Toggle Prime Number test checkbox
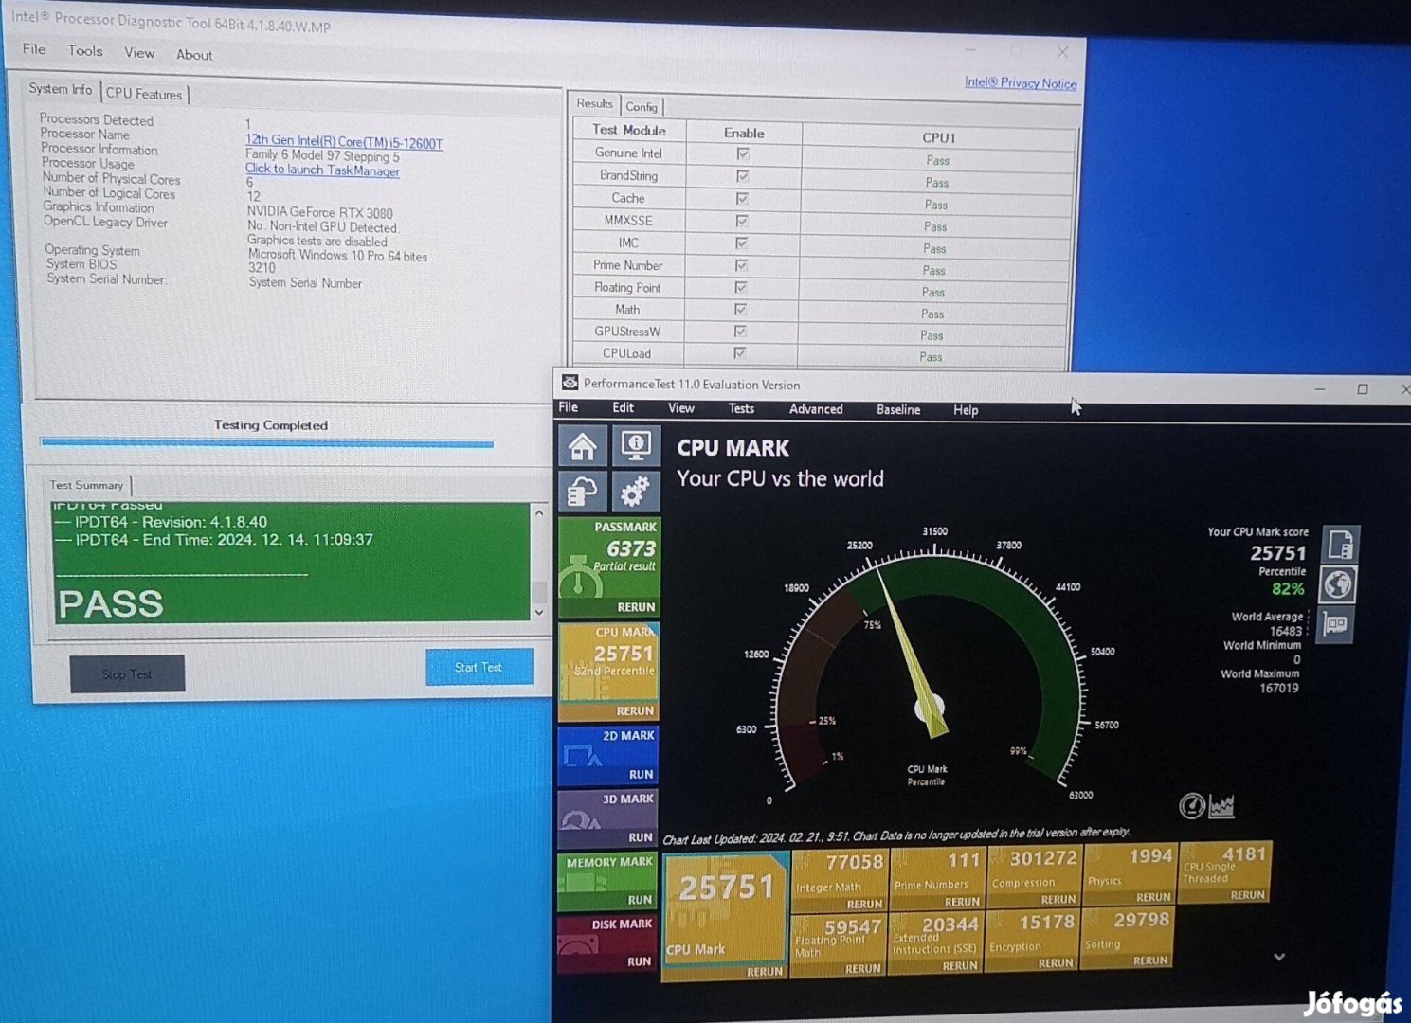This screenshot has height=1023, width=1411. (741, 265)
